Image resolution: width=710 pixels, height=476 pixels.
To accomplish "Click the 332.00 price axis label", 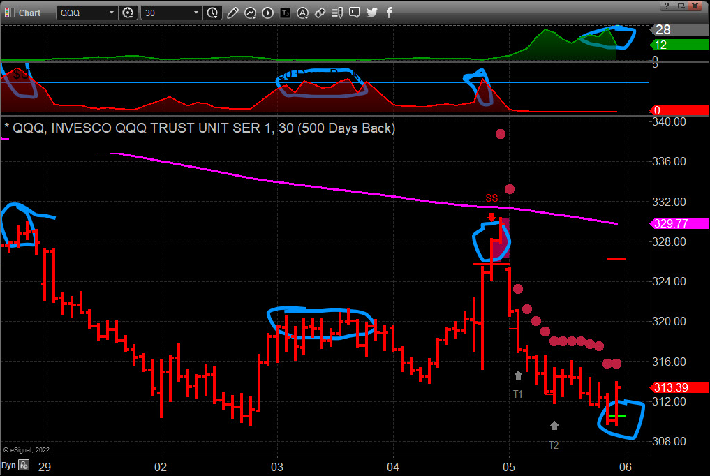I will click(669, 202).
